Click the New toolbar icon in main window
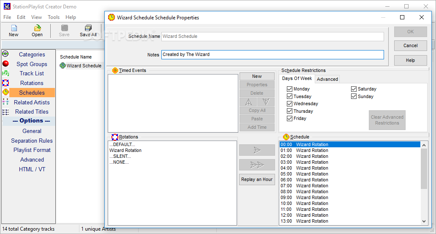 click(14, 28)
